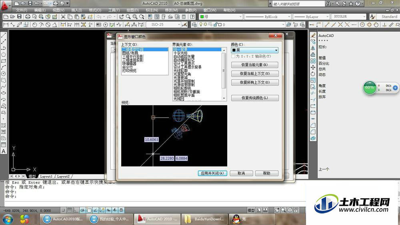The width and height of the screenshot is (400, 225).
Task: Select the Line tool in draw toolbar
Action: [x=4, y=35]
